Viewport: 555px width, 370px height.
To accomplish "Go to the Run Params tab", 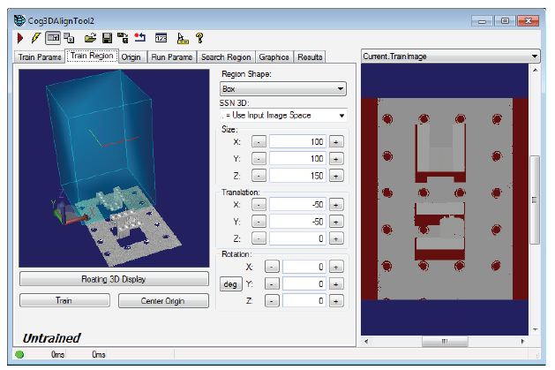I will pyautogui.click(x=172, y=57).
